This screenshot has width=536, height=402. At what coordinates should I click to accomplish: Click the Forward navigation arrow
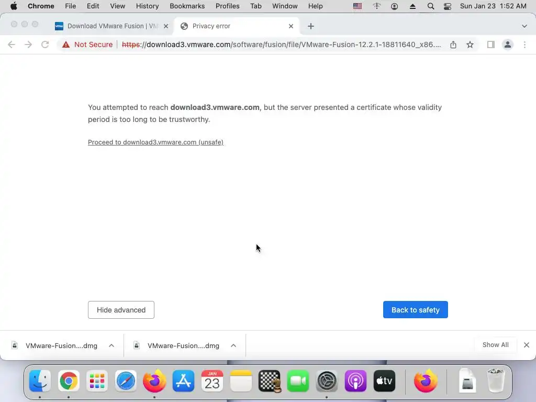point(28,44)
